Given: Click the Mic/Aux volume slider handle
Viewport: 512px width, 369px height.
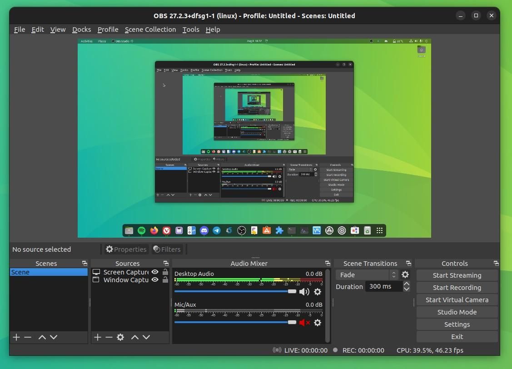Looking at the screenshot, I should 292,322.
